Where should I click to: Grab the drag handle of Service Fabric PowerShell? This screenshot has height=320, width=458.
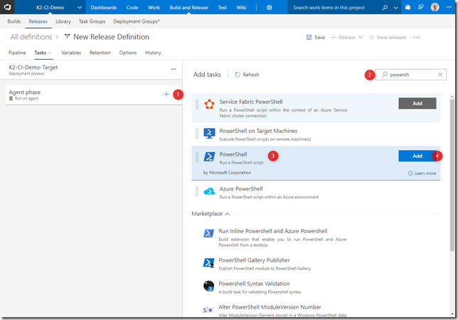(x=197, y=105)
